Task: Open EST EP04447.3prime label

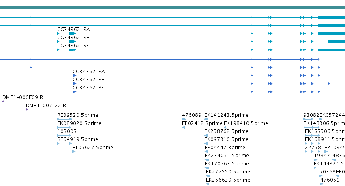Action: point(225,148)
